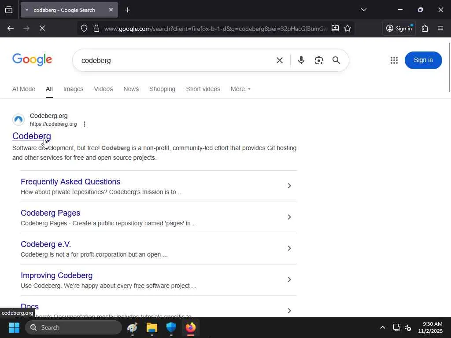Switch to Short videos tab

point(203,89)
